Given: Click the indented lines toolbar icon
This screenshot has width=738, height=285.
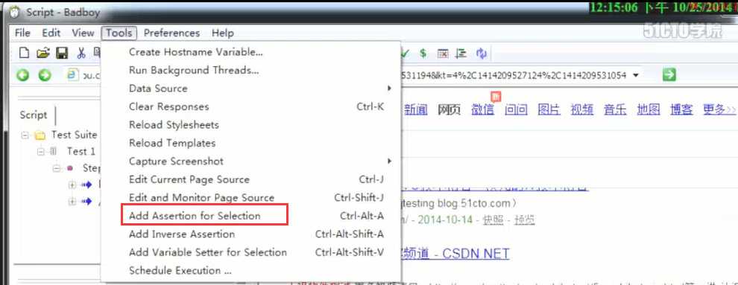Looking at the screenshot, I should coord(461,53).
